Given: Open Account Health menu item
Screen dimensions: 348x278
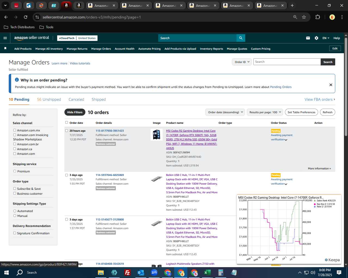Looking at the screenshot, I should coord(125,49).
